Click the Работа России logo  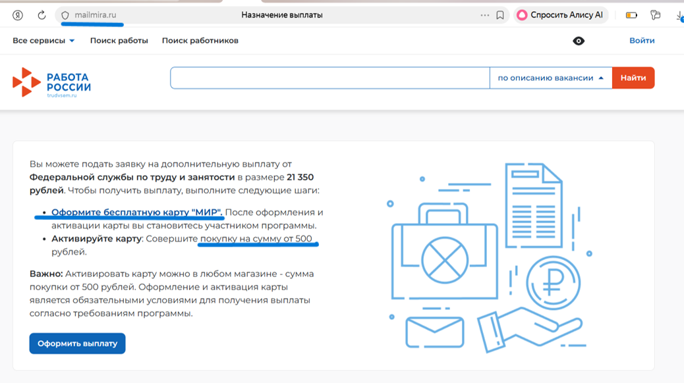coord(51,82)
